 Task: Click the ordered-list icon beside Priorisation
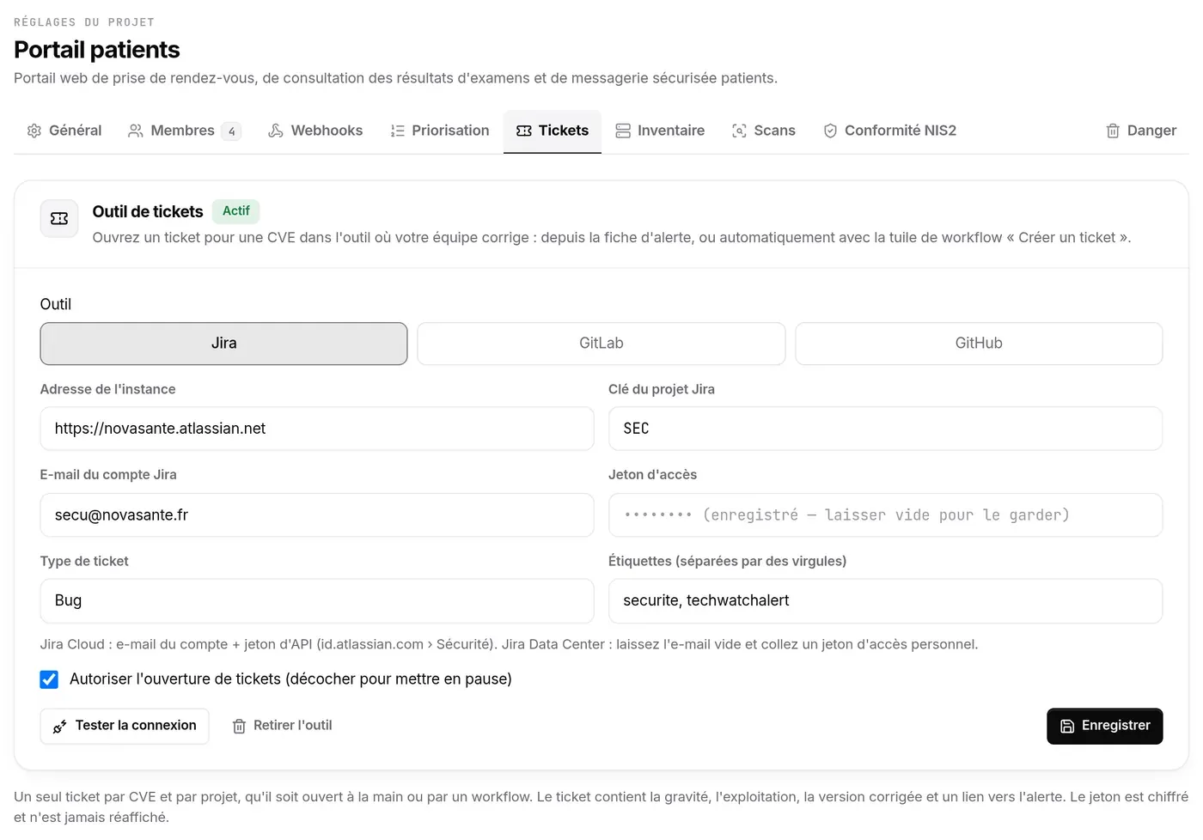(397, 131)
